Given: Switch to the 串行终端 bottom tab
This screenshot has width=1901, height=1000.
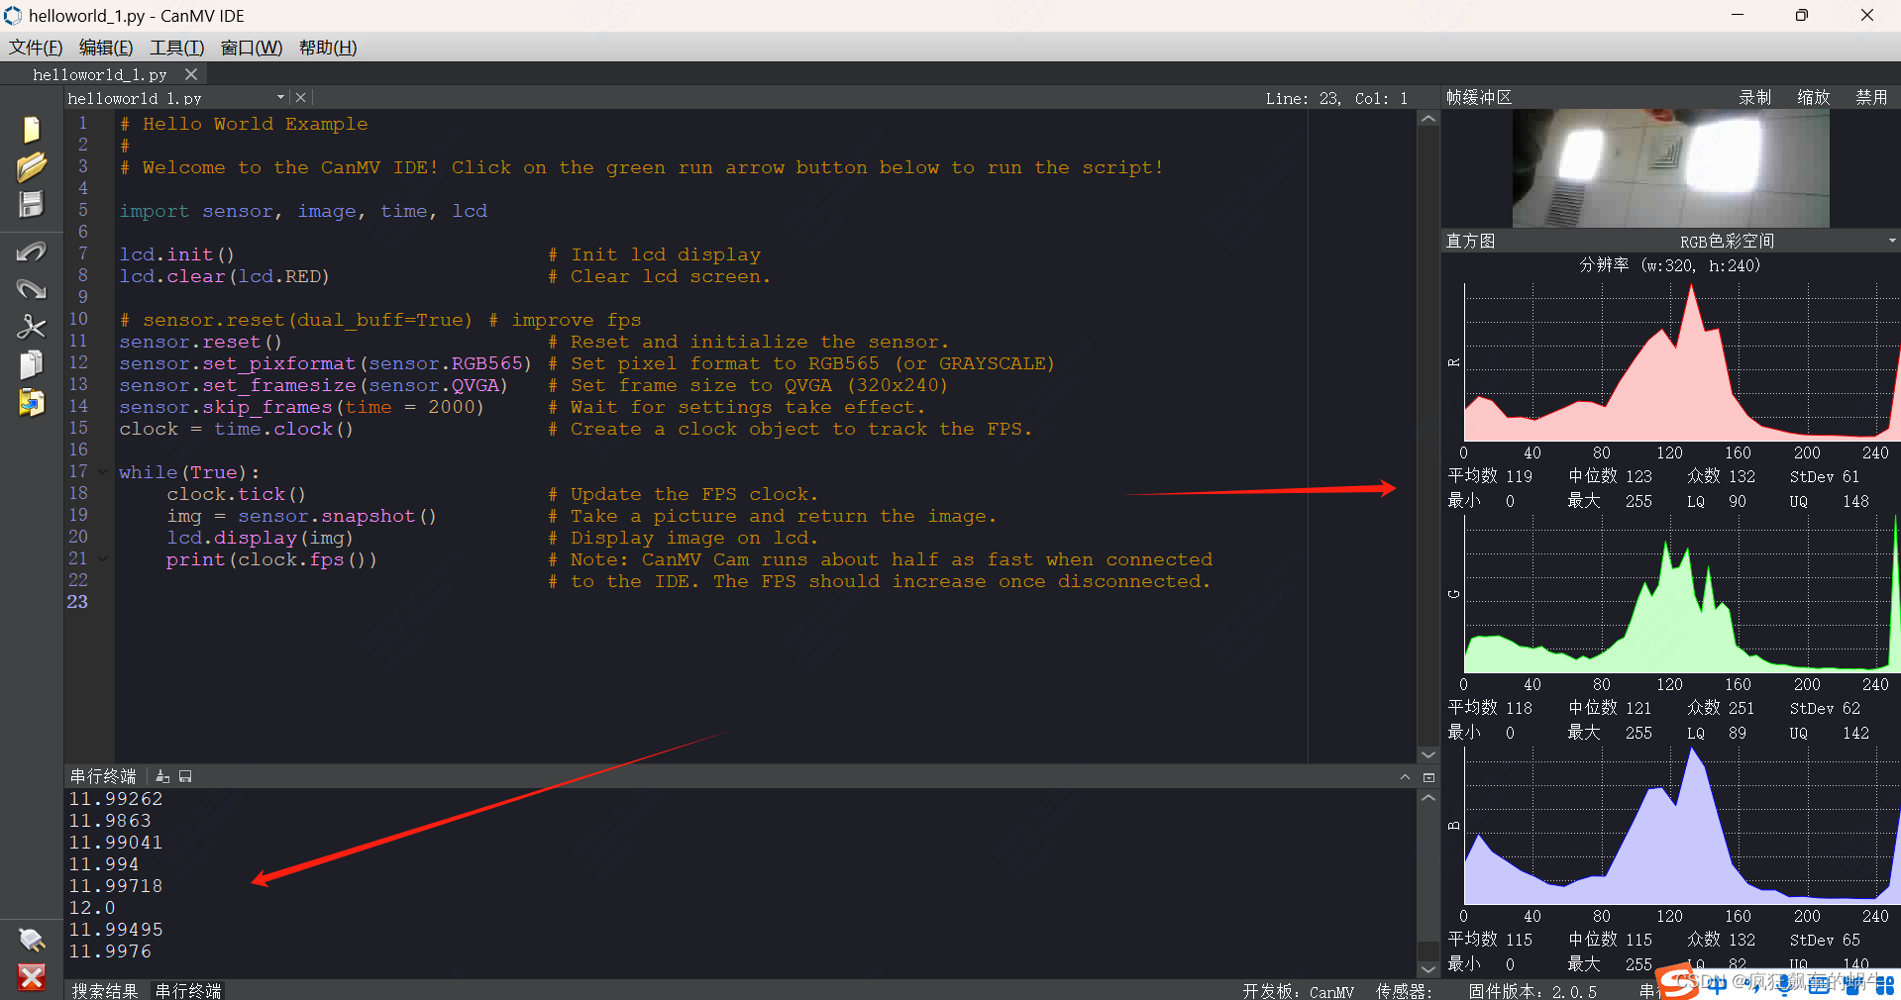Looking at the screenshot, I should coord(188,990).
